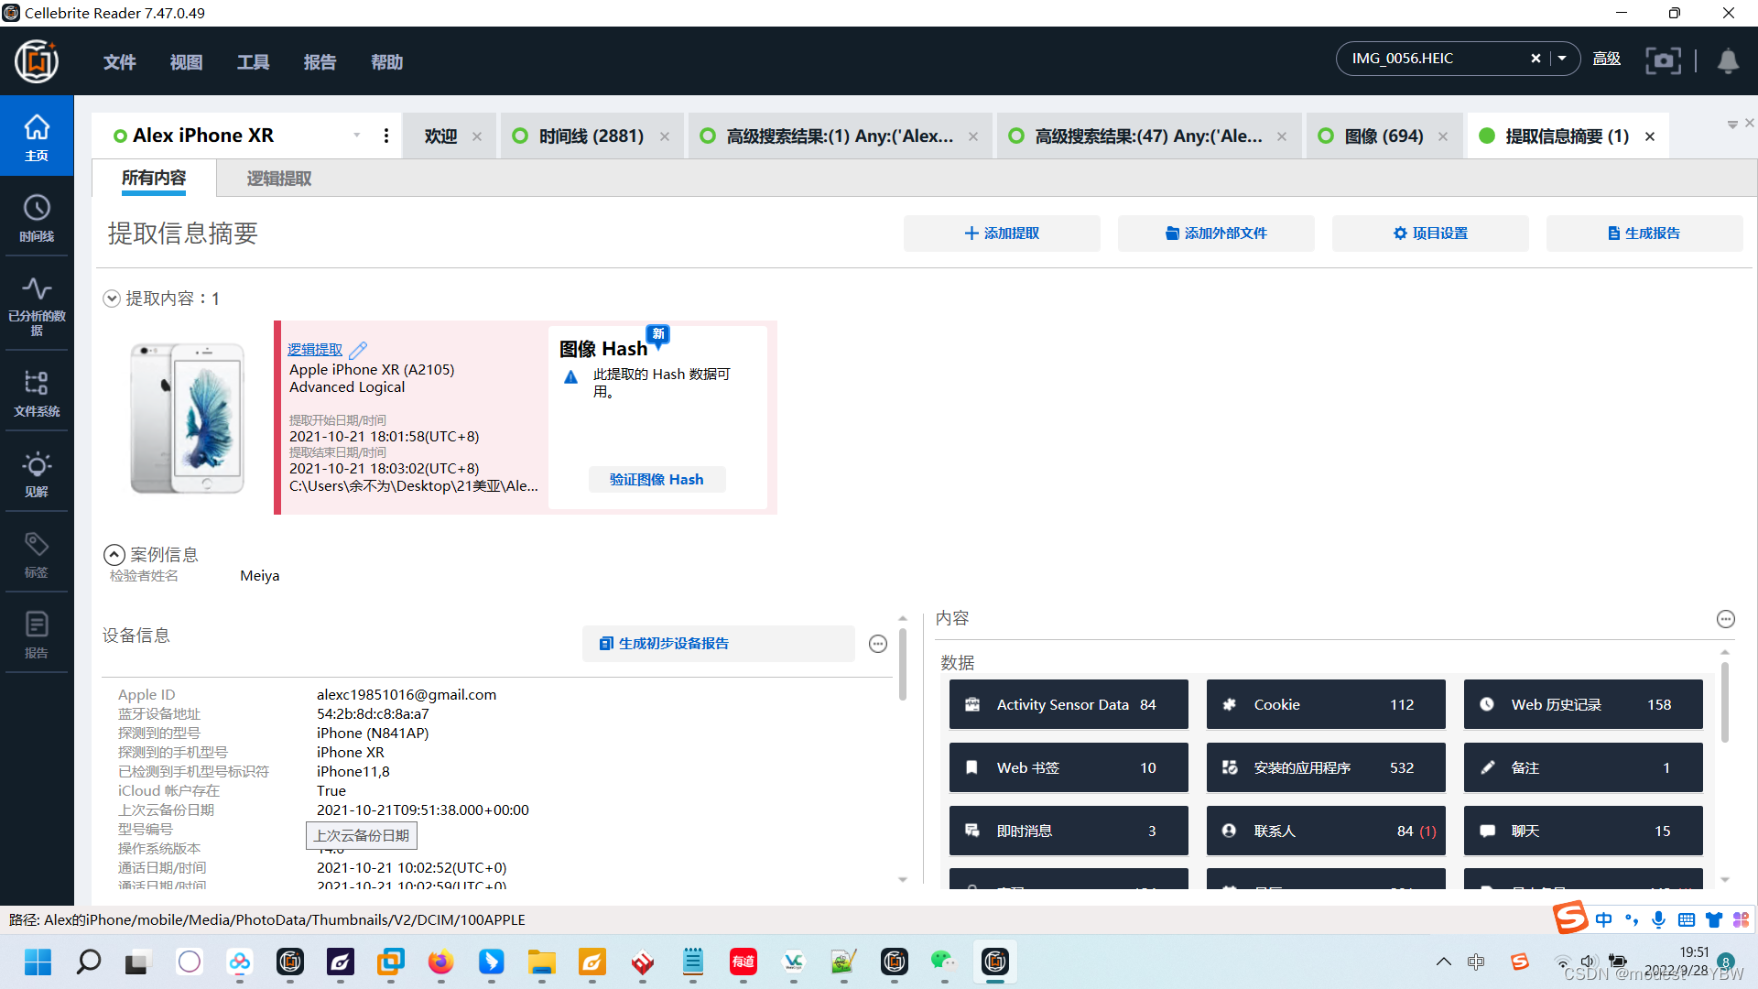Click the screenshot capture icon in header
The image size is (1758, 989).
click(1663, 60)
